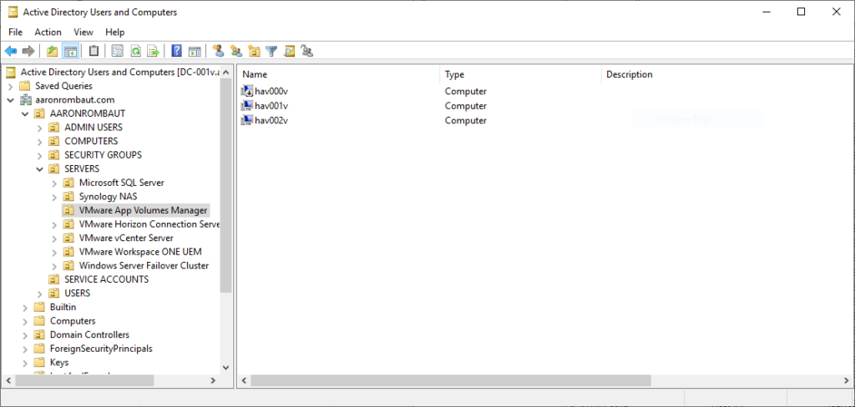Expand the Microsoft SQL Server node
Viewport: 855px width, 407px height.
pyautogui.click(x=54, y=183)
